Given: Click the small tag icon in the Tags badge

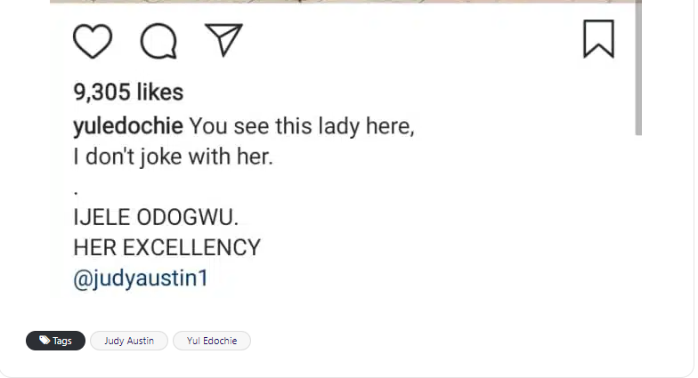Looking at the screenshot, I should tap(45, 341).
